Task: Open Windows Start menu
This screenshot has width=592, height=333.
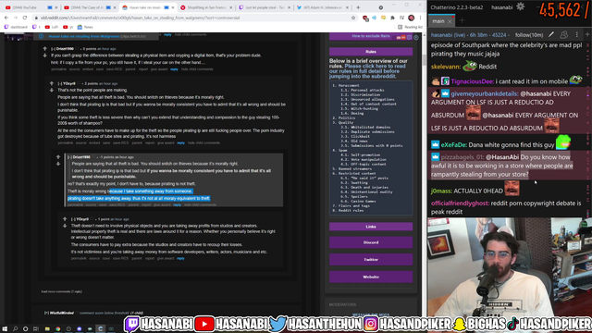Action: click(x=5, y=329)
